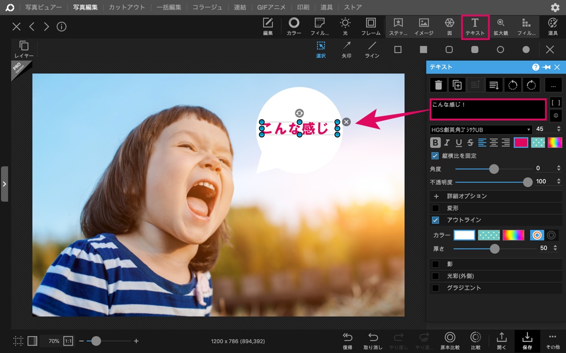The image size is (566, 353).
Task: Enable the 影 shadow checkbox
Action: tap(435, 264)
